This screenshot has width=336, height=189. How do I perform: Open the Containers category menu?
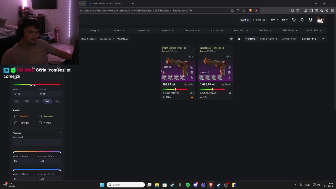tap(192, 30)
